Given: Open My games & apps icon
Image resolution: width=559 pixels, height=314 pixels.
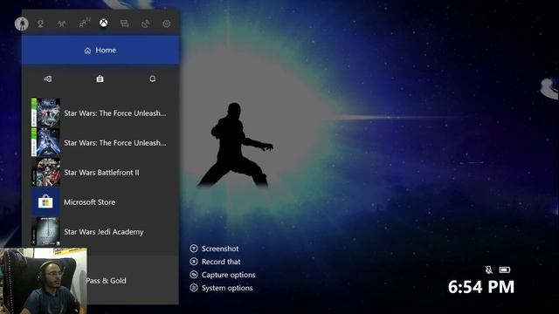Looking at the screenshot, I should point(48,78).
